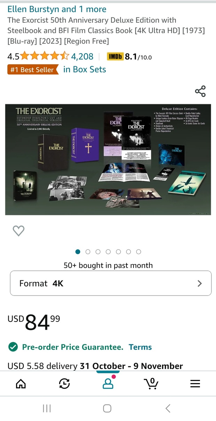Screen dimensions: 216x421
Task: Open Ellen Burstyn and 1 more link
Action: click(57, 9)
